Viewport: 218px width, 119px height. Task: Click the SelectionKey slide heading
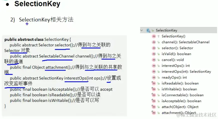37,4
